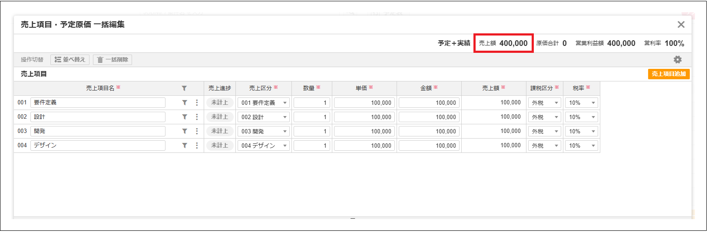The height and width of the screenshot is (233, 708).
Task: Toggle 未計上 status on row 003
Action: (x=220, y=131)
